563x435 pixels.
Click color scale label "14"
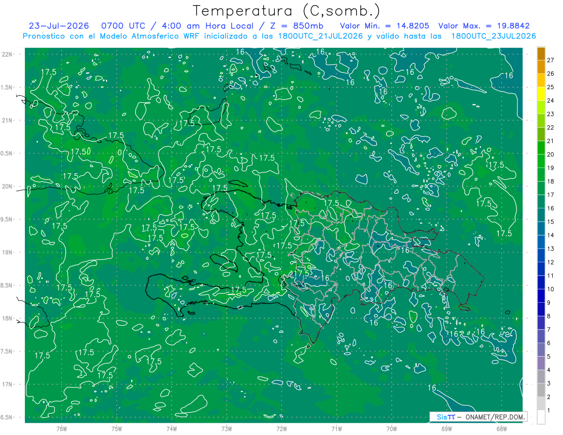[551, 236]
